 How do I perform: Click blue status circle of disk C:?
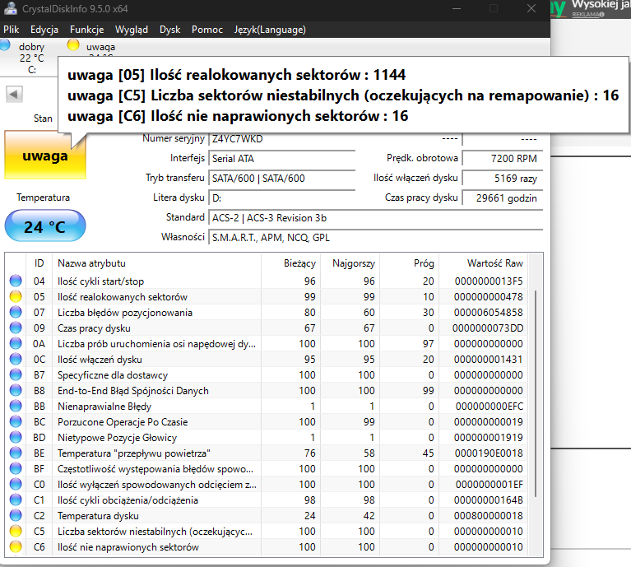(5, 44)
